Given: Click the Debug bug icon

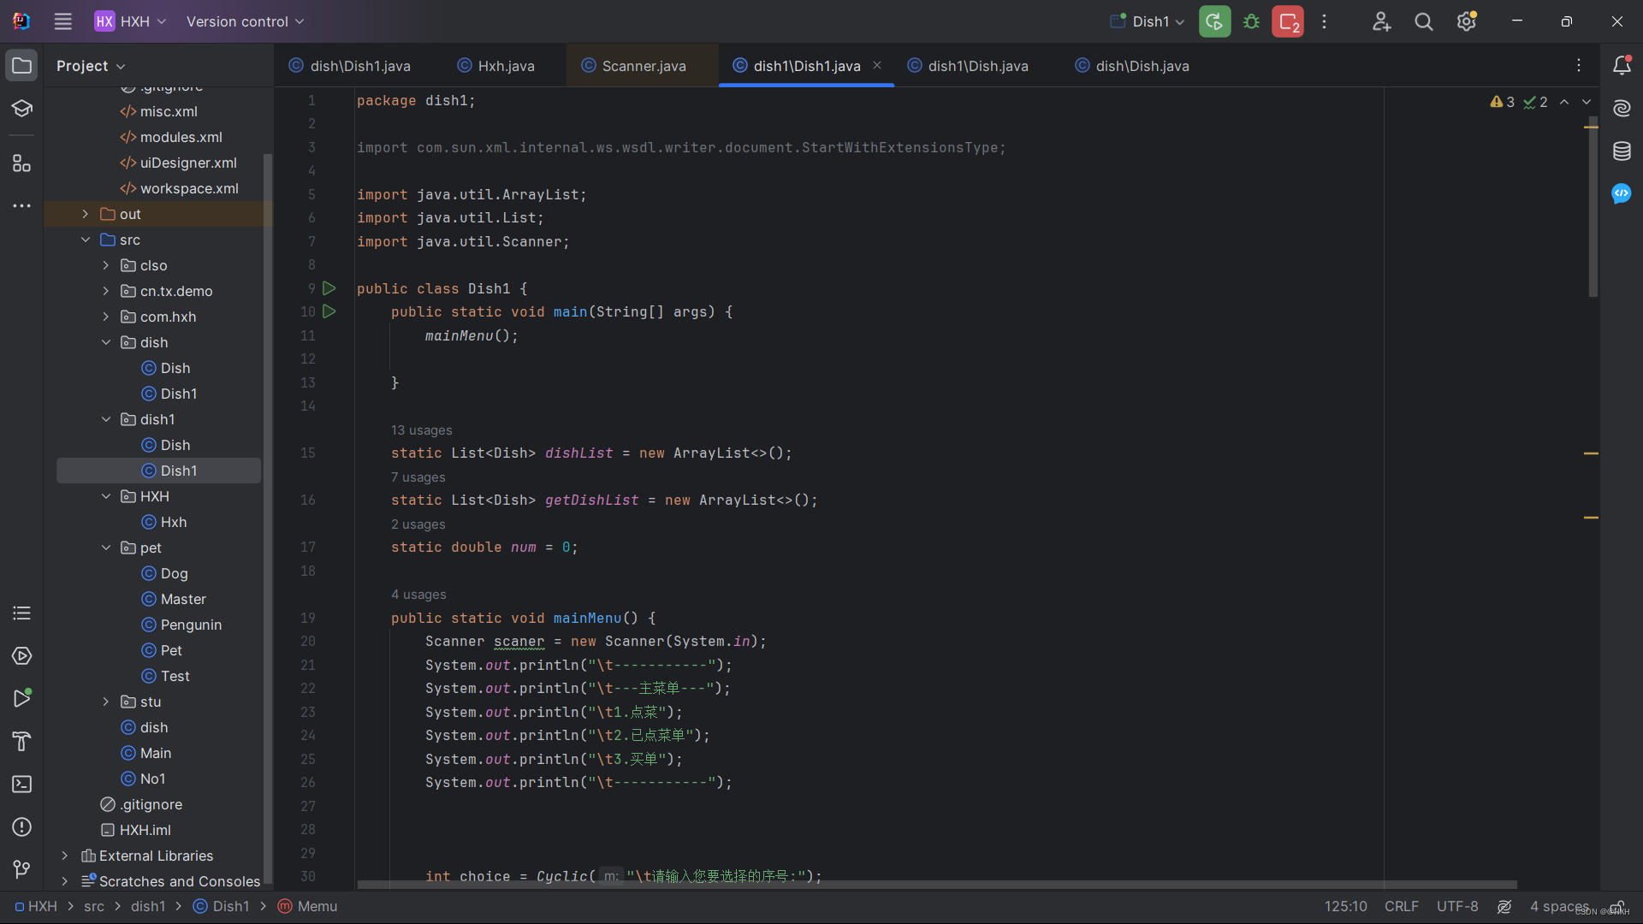Looking at the screenshot, I should (1251, 21).
